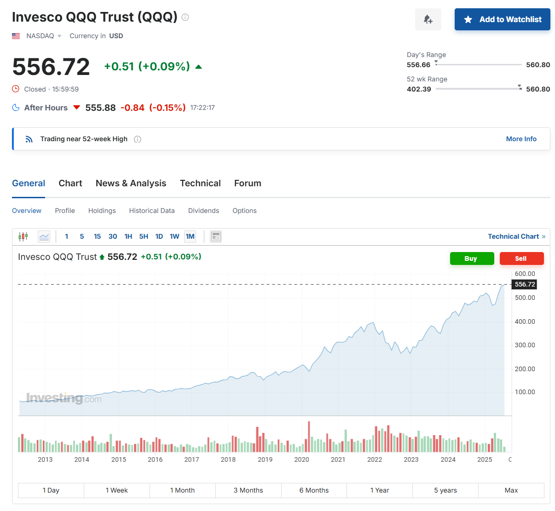Set chart interval to 30 minutes
Image resolution: width=555 pixels, height=511 pixels.
(x=113, y=236)
